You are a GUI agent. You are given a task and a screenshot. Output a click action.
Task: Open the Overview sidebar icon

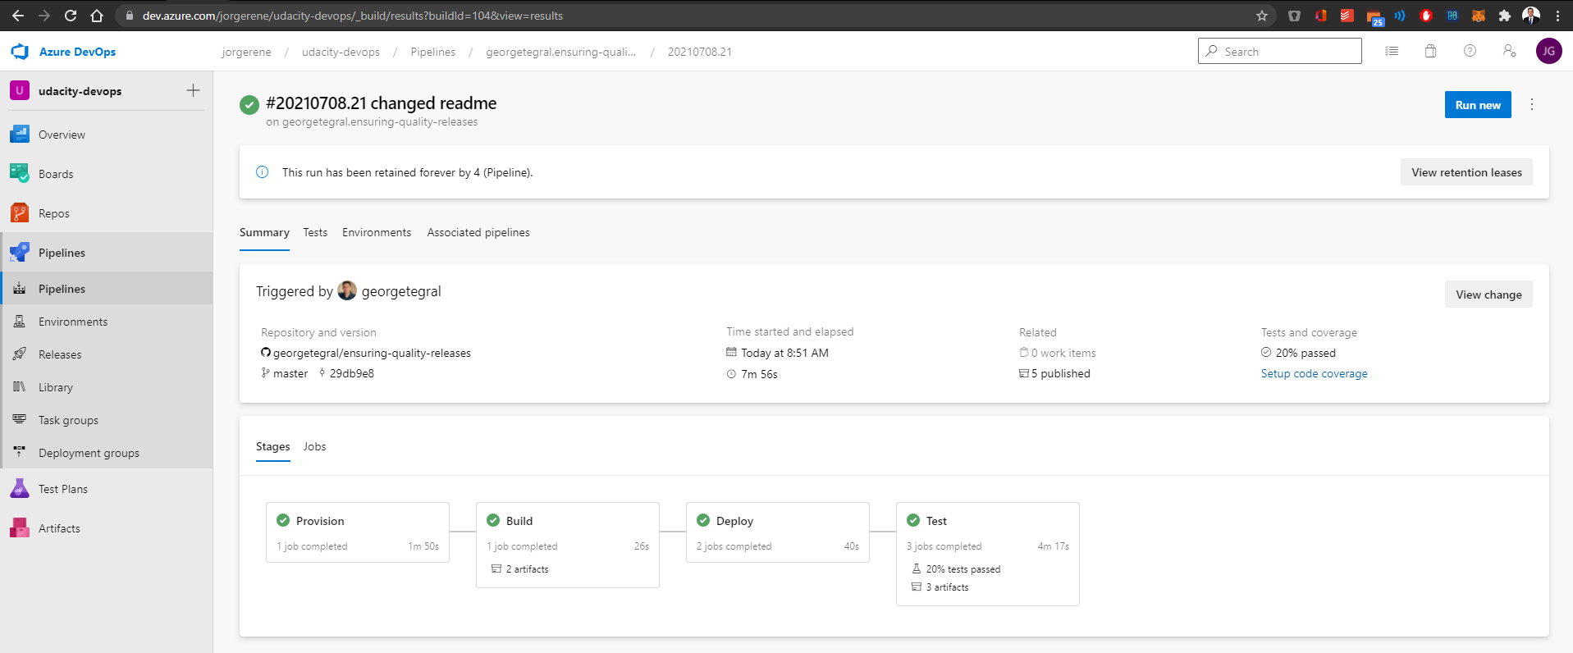[20, 135]
